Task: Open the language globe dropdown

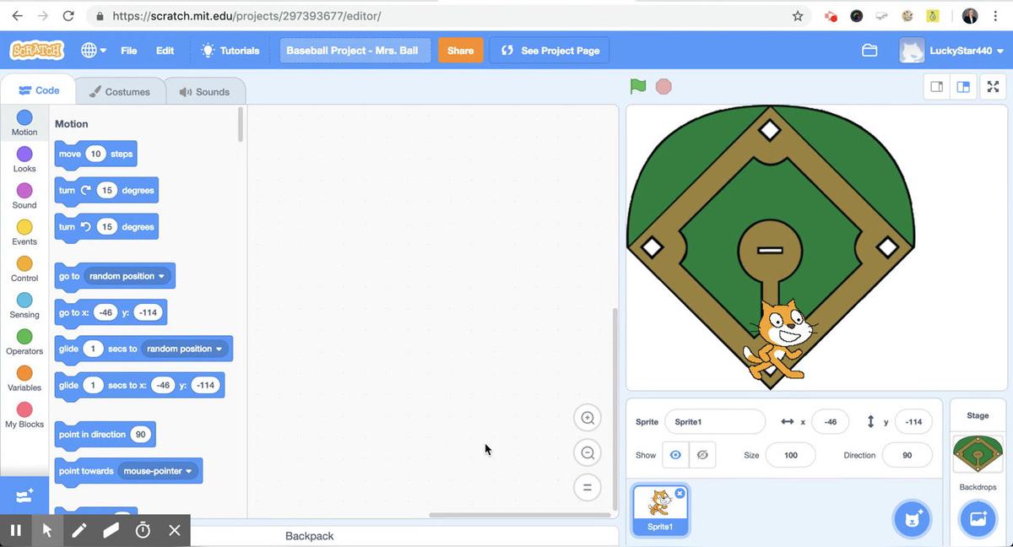Action: (93, 51)
